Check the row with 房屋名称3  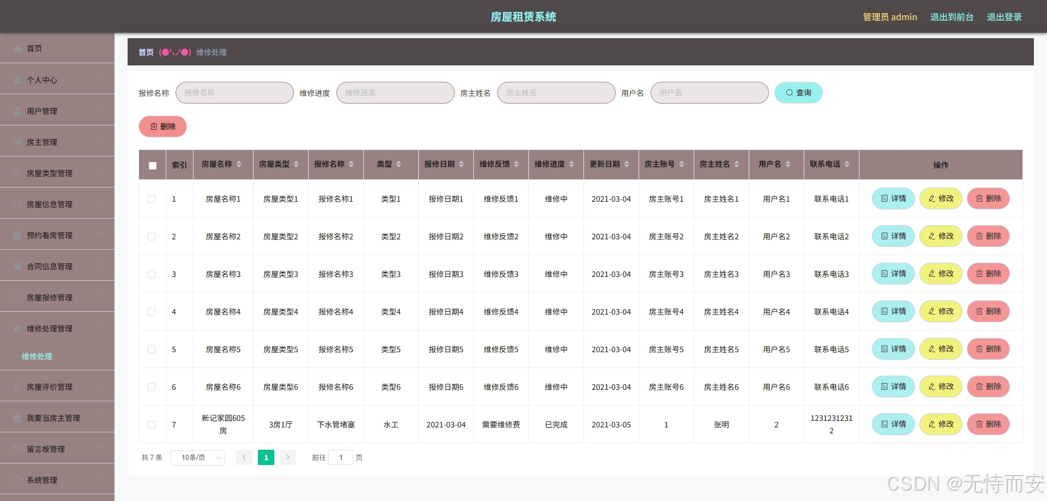(x=152, y=274)
